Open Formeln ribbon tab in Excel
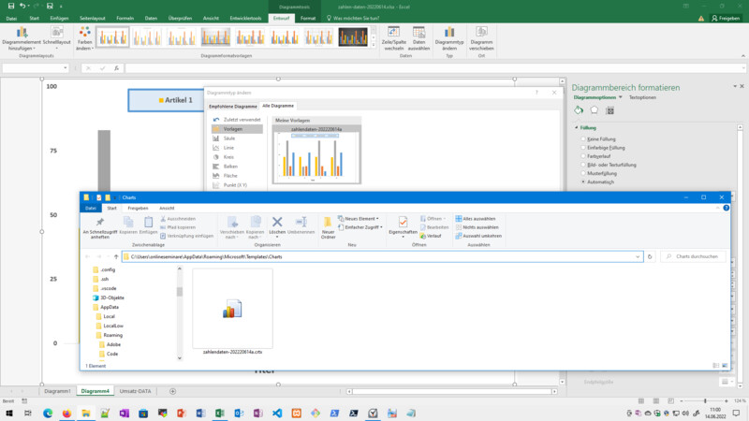The width and height of the screenshot is (749, 421). coord(125,18)
